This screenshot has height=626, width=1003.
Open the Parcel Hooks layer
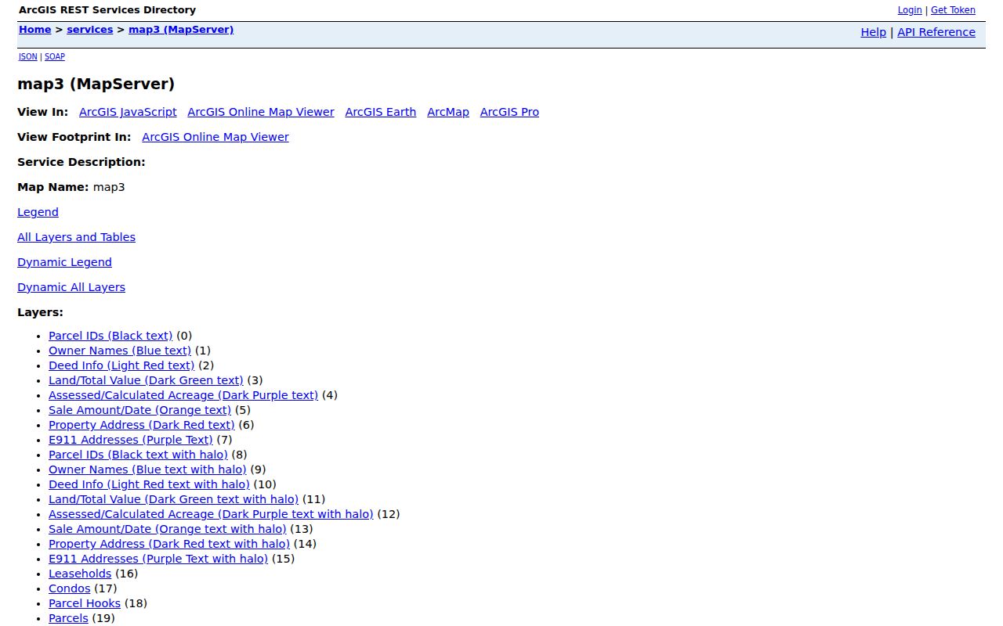pyautogui.click(x=85, y=603)
